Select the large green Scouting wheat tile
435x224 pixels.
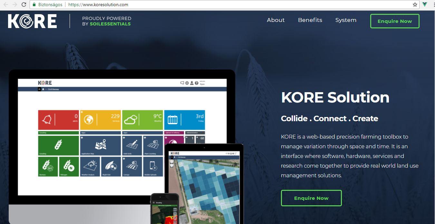(58, 145)
